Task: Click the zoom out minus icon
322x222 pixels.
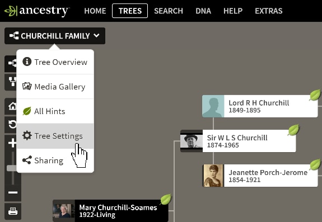Action: [x=13, y=192]
